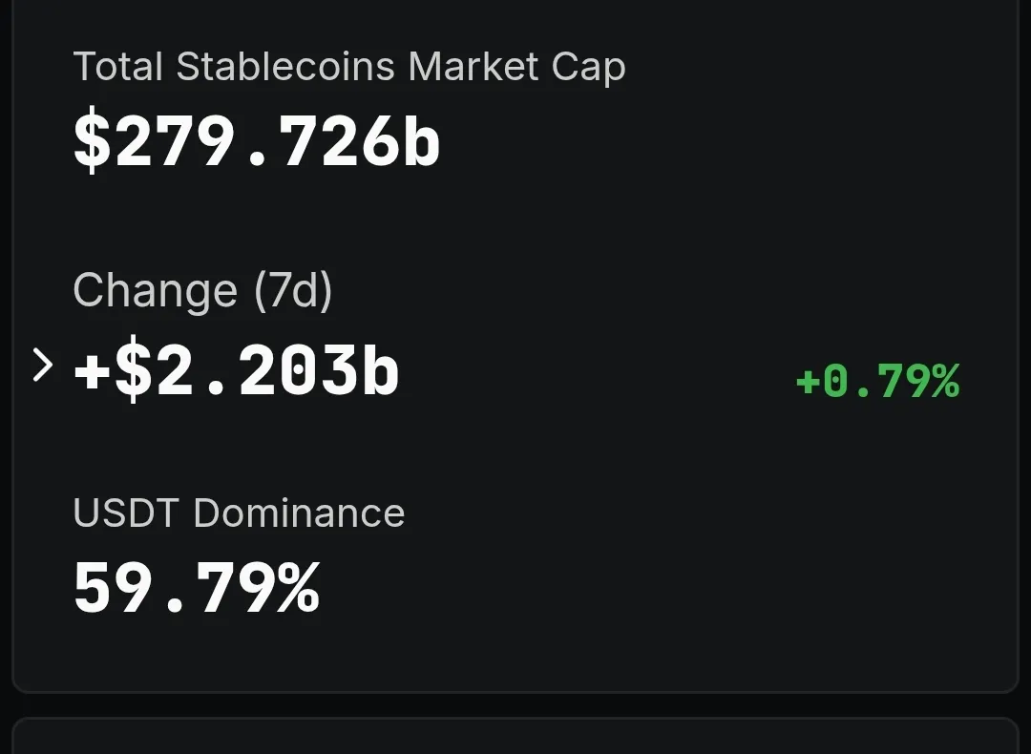
Task: Select the 59.79% dominance value
Action: tap(197, 588)
